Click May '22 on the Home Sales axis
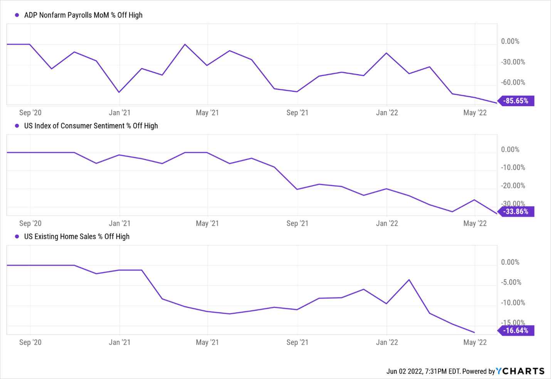Viewport: 551px width, 379px height. click(475, 342)
